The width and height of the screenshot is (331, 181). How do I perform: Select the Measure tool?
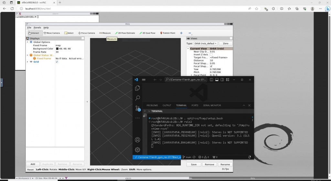point(105,33)
